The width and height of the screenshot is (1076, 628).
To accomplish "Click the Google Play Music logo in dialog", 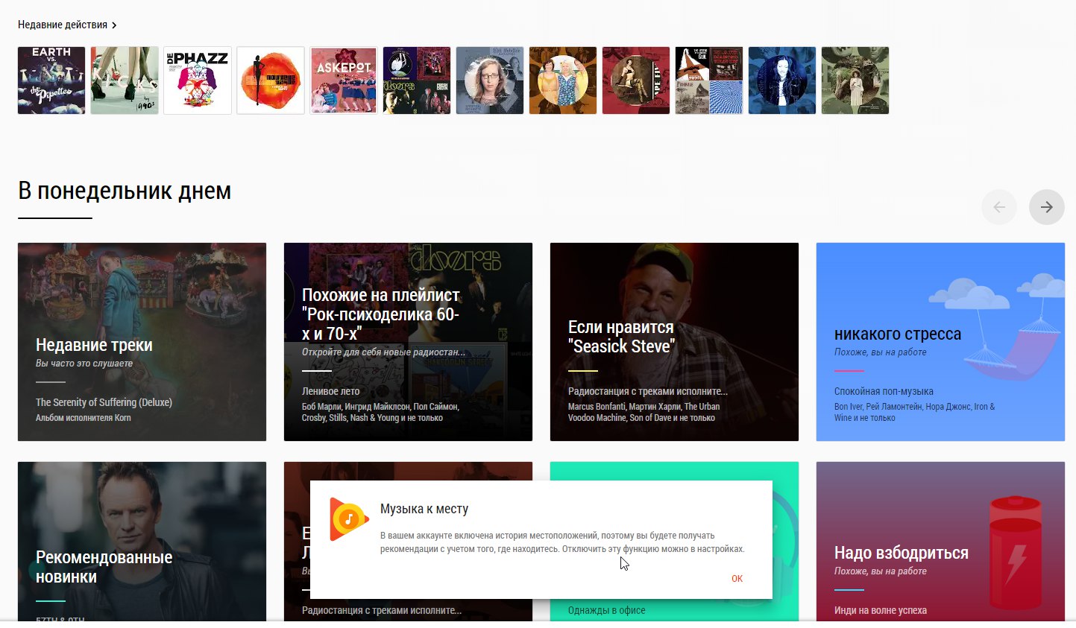I will tap(349, 519).
